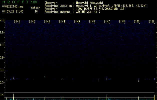Click the strong meteor echo below 2147
Screen dimensions: 157x100
[x=107, y=79]
